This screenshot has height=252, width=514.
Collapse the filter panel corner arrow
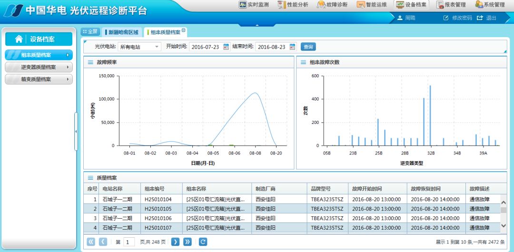coord(505,51)
